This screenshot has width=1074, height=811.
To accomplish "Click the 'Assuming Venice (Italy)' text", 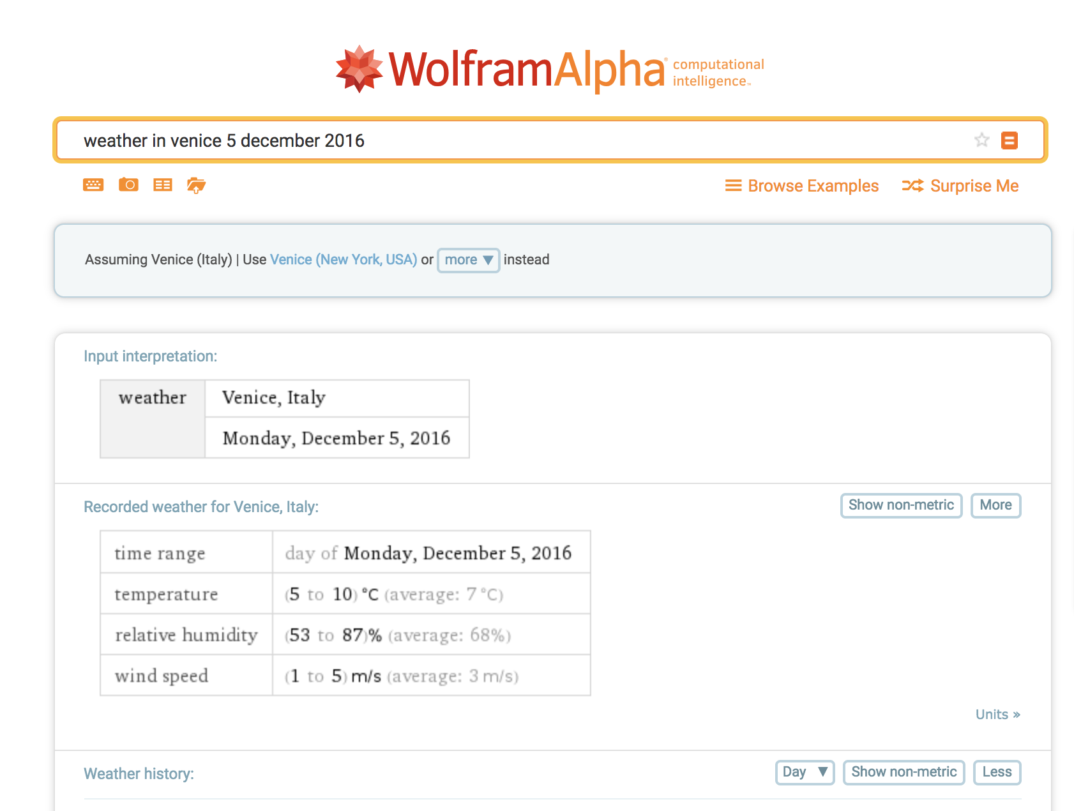I will pos(158,259).
